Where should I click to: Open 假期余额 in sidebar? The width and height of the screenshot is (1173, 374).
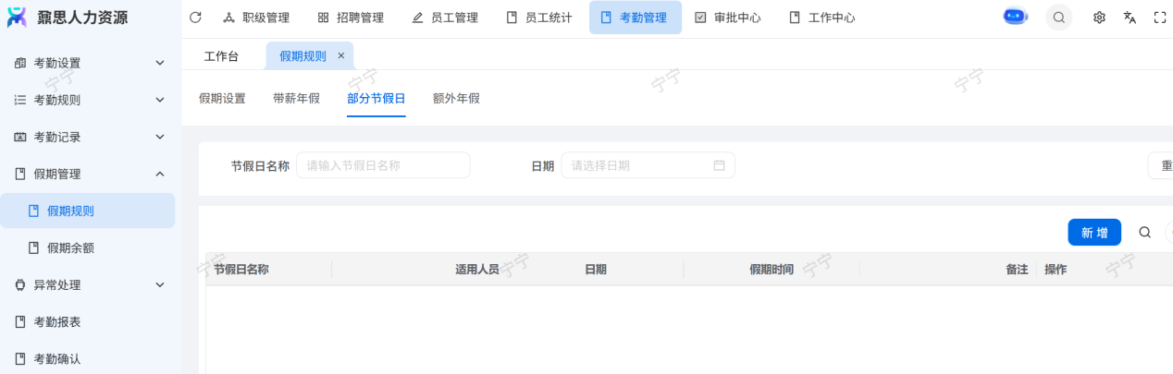point(70,247)
